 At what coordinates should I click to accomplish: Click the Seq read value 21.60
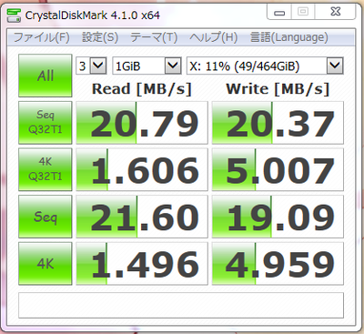click(142, 217)
